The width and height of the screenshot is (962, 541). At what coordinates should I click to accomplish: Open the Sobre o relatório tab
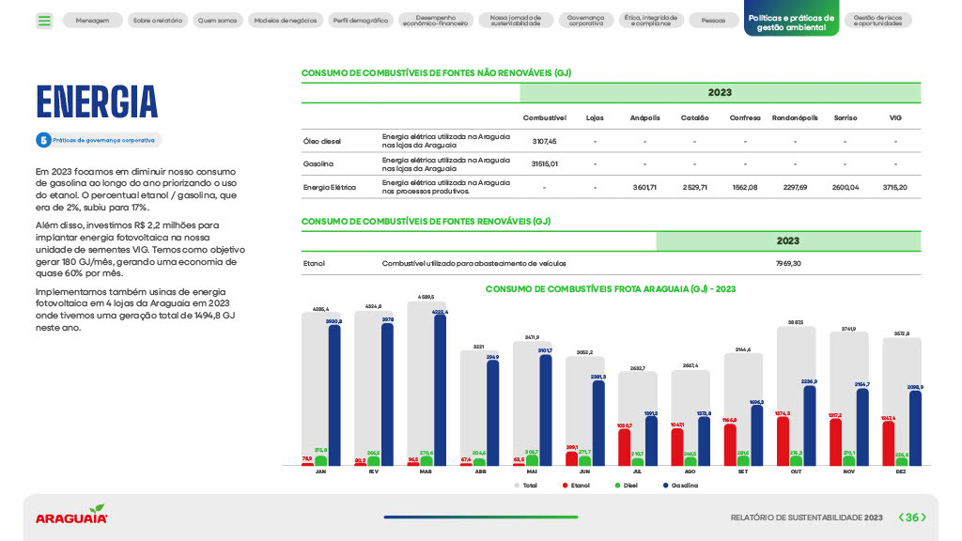pos(158,21)
